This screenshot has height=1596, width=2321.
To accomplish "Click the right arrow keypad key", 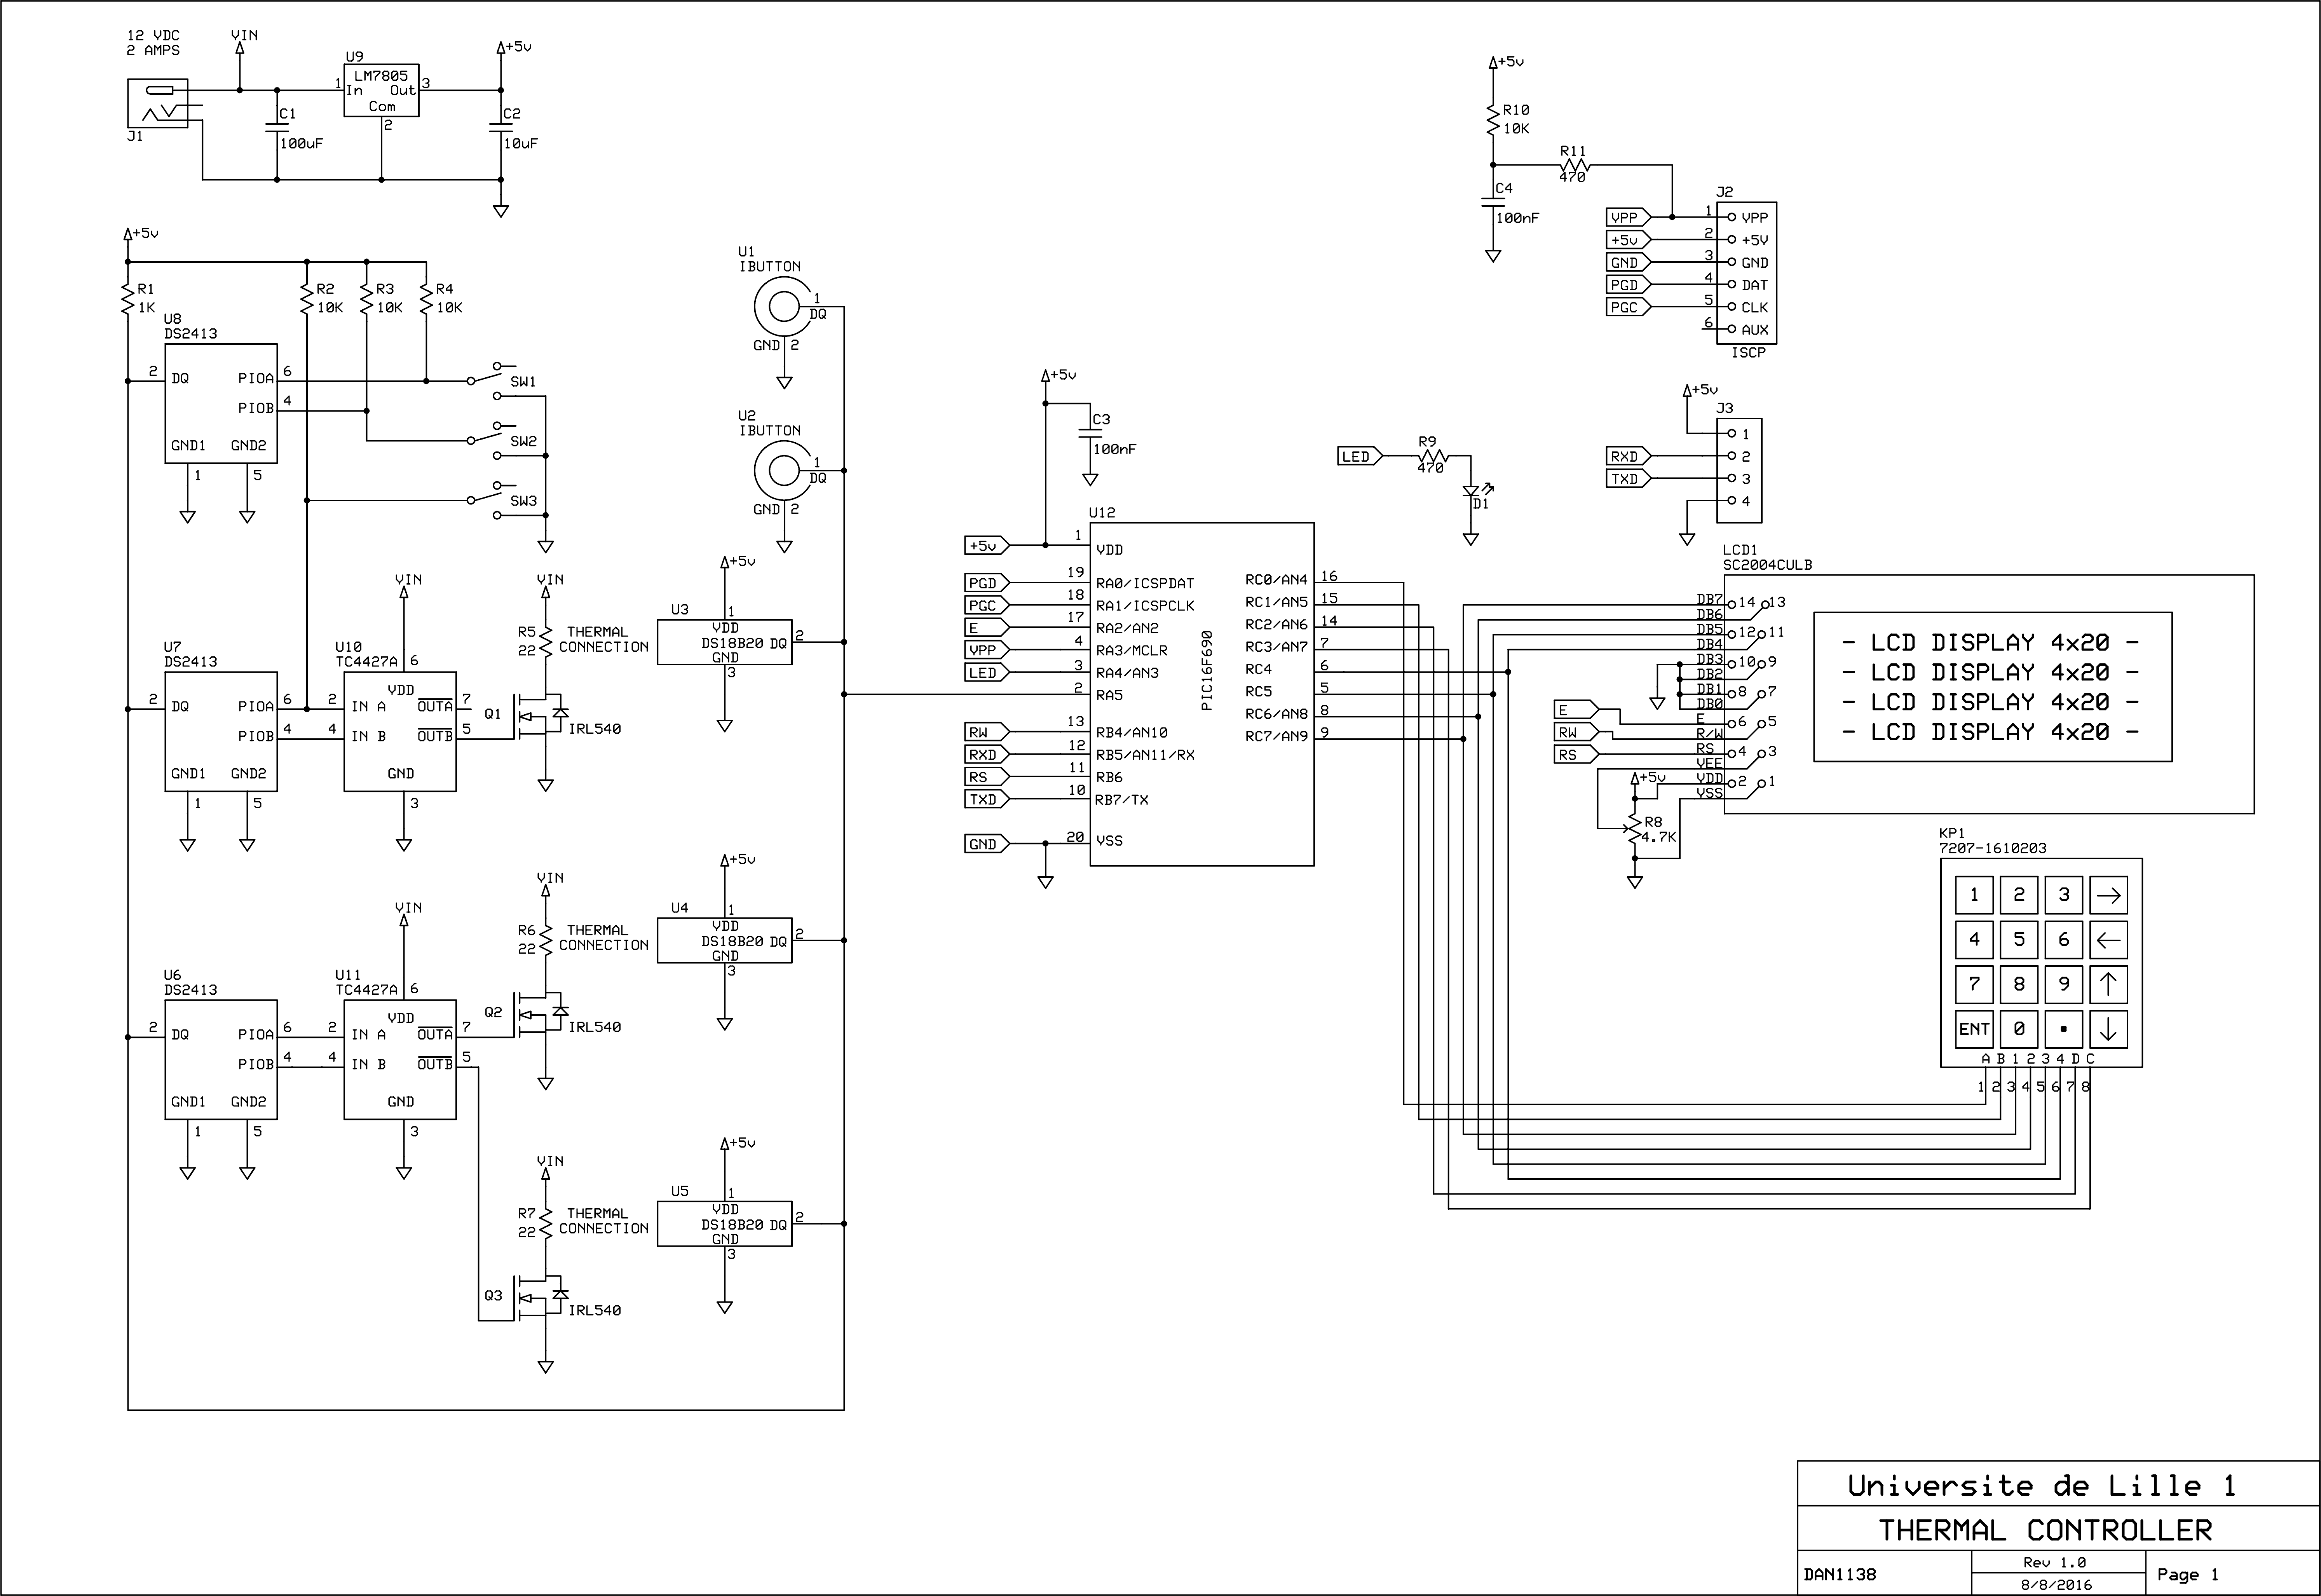I will (x=2108, y=895).
